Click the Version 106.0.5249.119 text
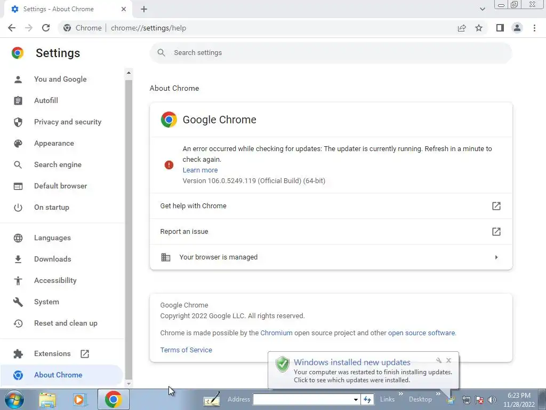 (x=254, y=181)
